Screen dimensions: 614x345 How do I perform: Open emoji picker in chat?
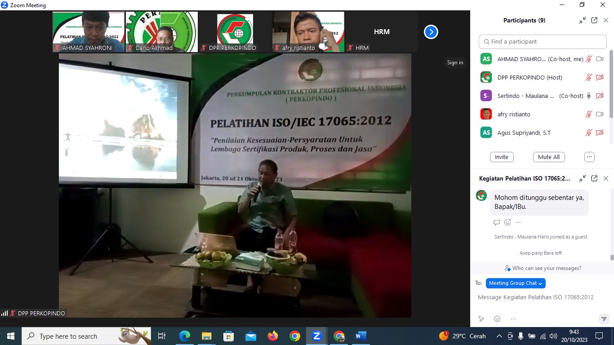[x=497, y=319]
